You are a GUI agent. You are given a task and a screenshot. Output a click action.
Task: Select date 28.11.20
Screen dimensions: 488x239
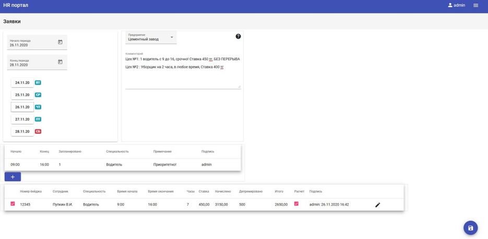[x=22, y=132]
